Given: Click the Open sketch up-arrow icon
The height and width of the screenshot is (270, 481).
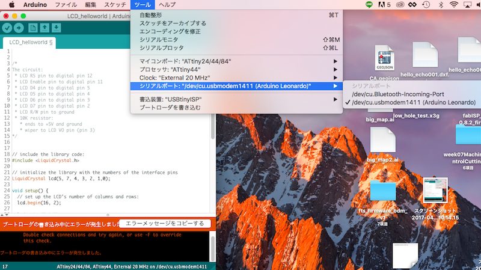Looking at the screenshot, I should 44,28.
